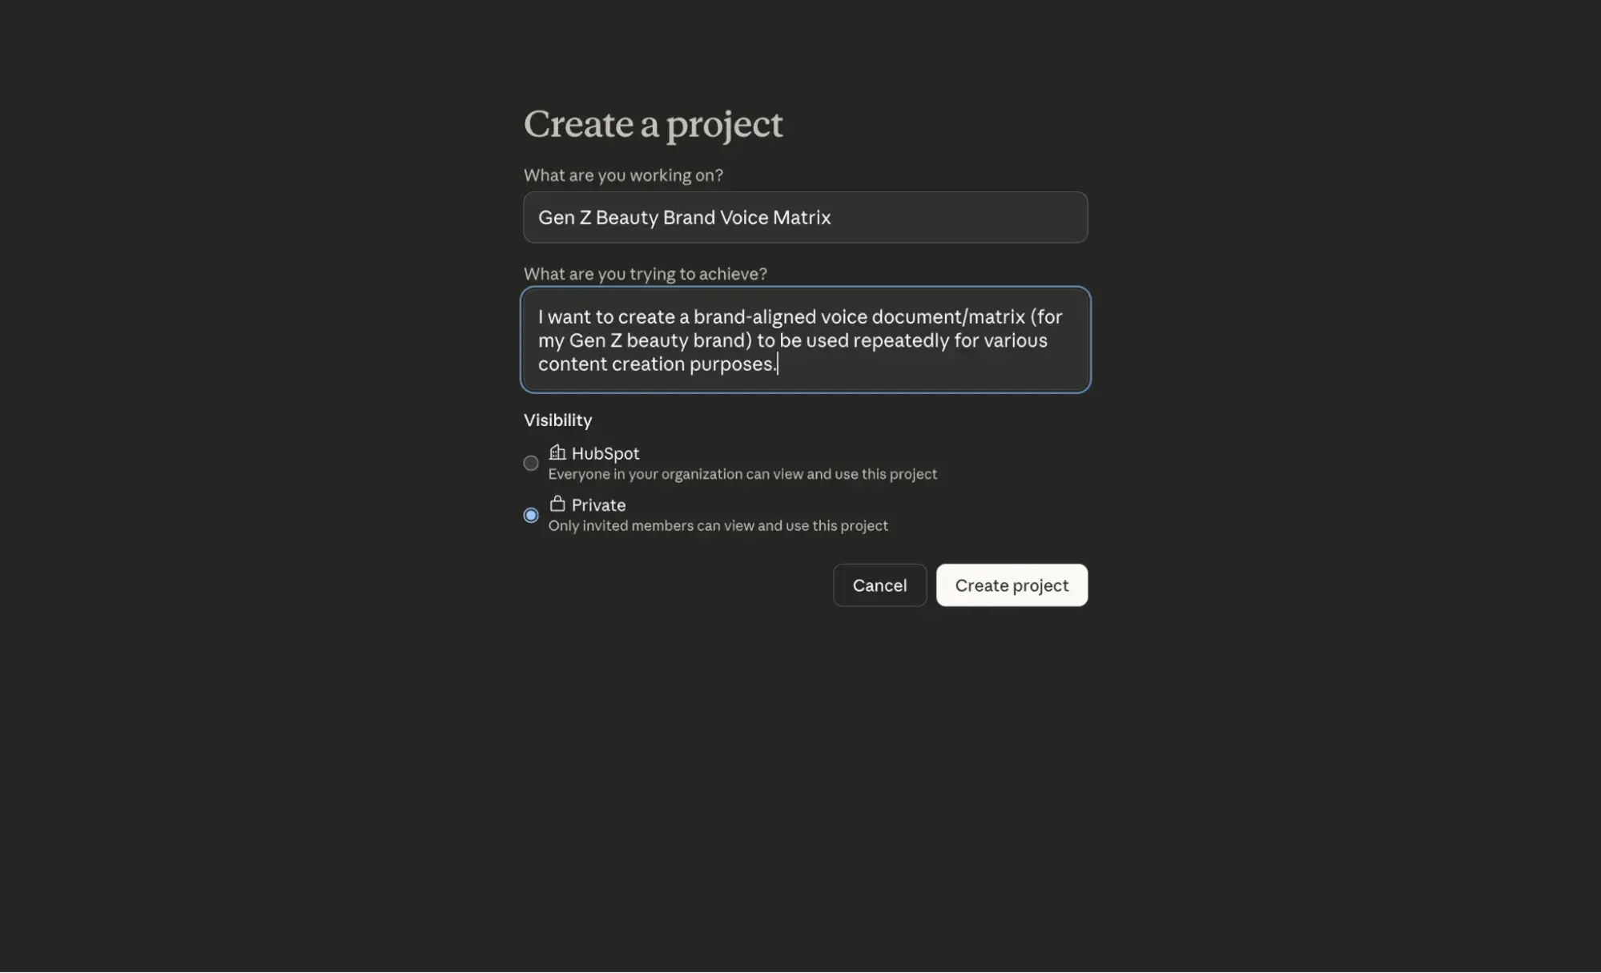Click the lock icon next to Private

[x=556, y=504]
